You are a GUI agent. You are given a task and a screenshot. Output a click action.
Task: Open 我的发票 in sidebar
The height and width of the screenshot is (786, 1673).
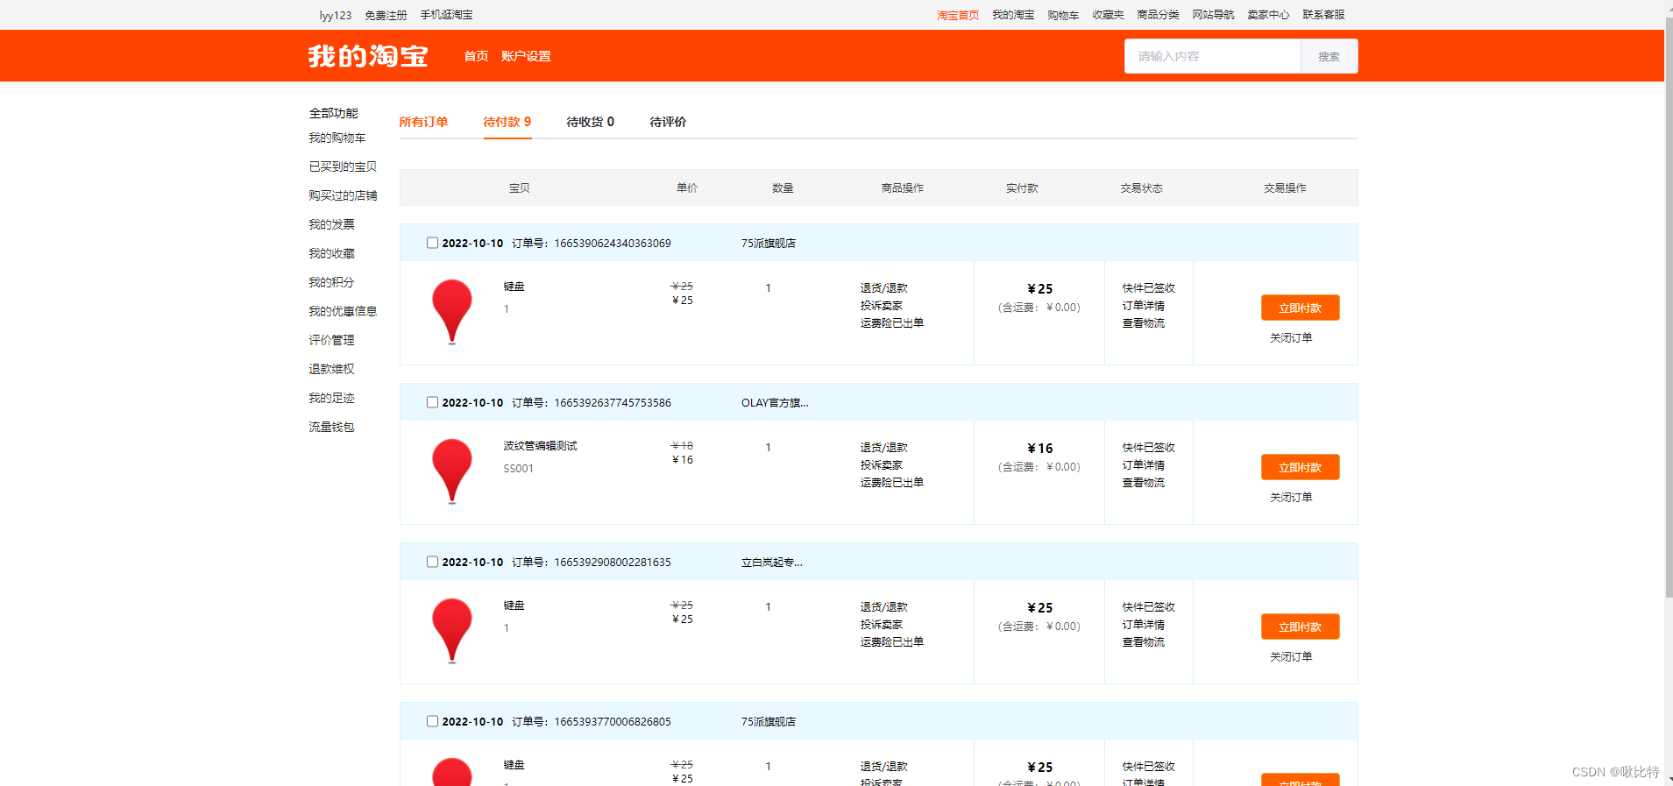[331, 224]
